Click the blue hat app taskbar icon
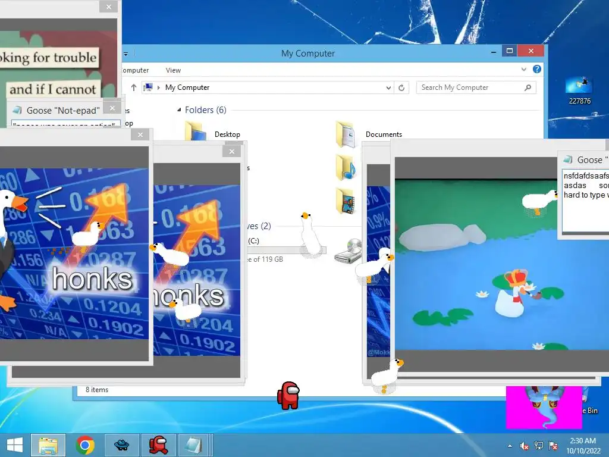This screenshot has width=609, height=457. (x=121, y=445)
